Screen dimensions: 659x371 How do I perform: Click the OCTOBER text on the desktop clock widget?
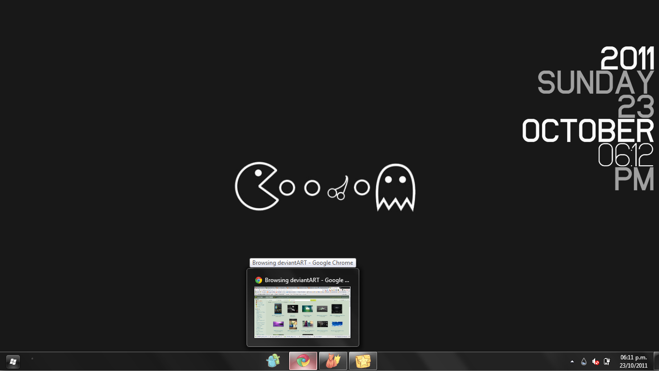(x=587, y=130)
